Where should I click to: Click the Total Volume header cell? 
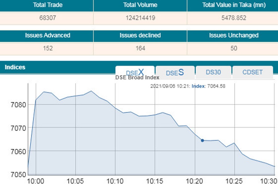[140, 5]
